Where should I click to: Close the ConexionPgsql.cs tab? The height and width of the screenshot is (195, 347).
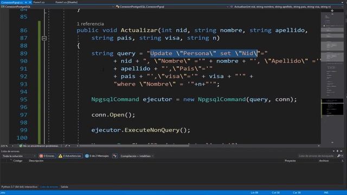30,2
